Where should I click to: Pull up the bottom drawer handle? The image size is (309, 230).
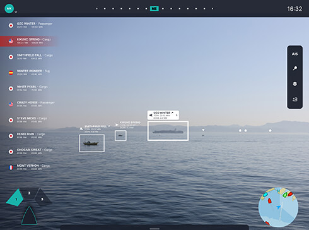[x=154, y=228]
